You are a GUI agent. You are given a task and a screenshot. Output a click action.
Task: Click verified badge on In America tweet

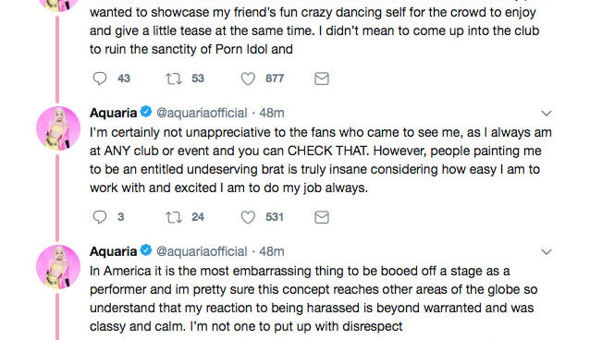pyautogui.click(x=146, y=250)
